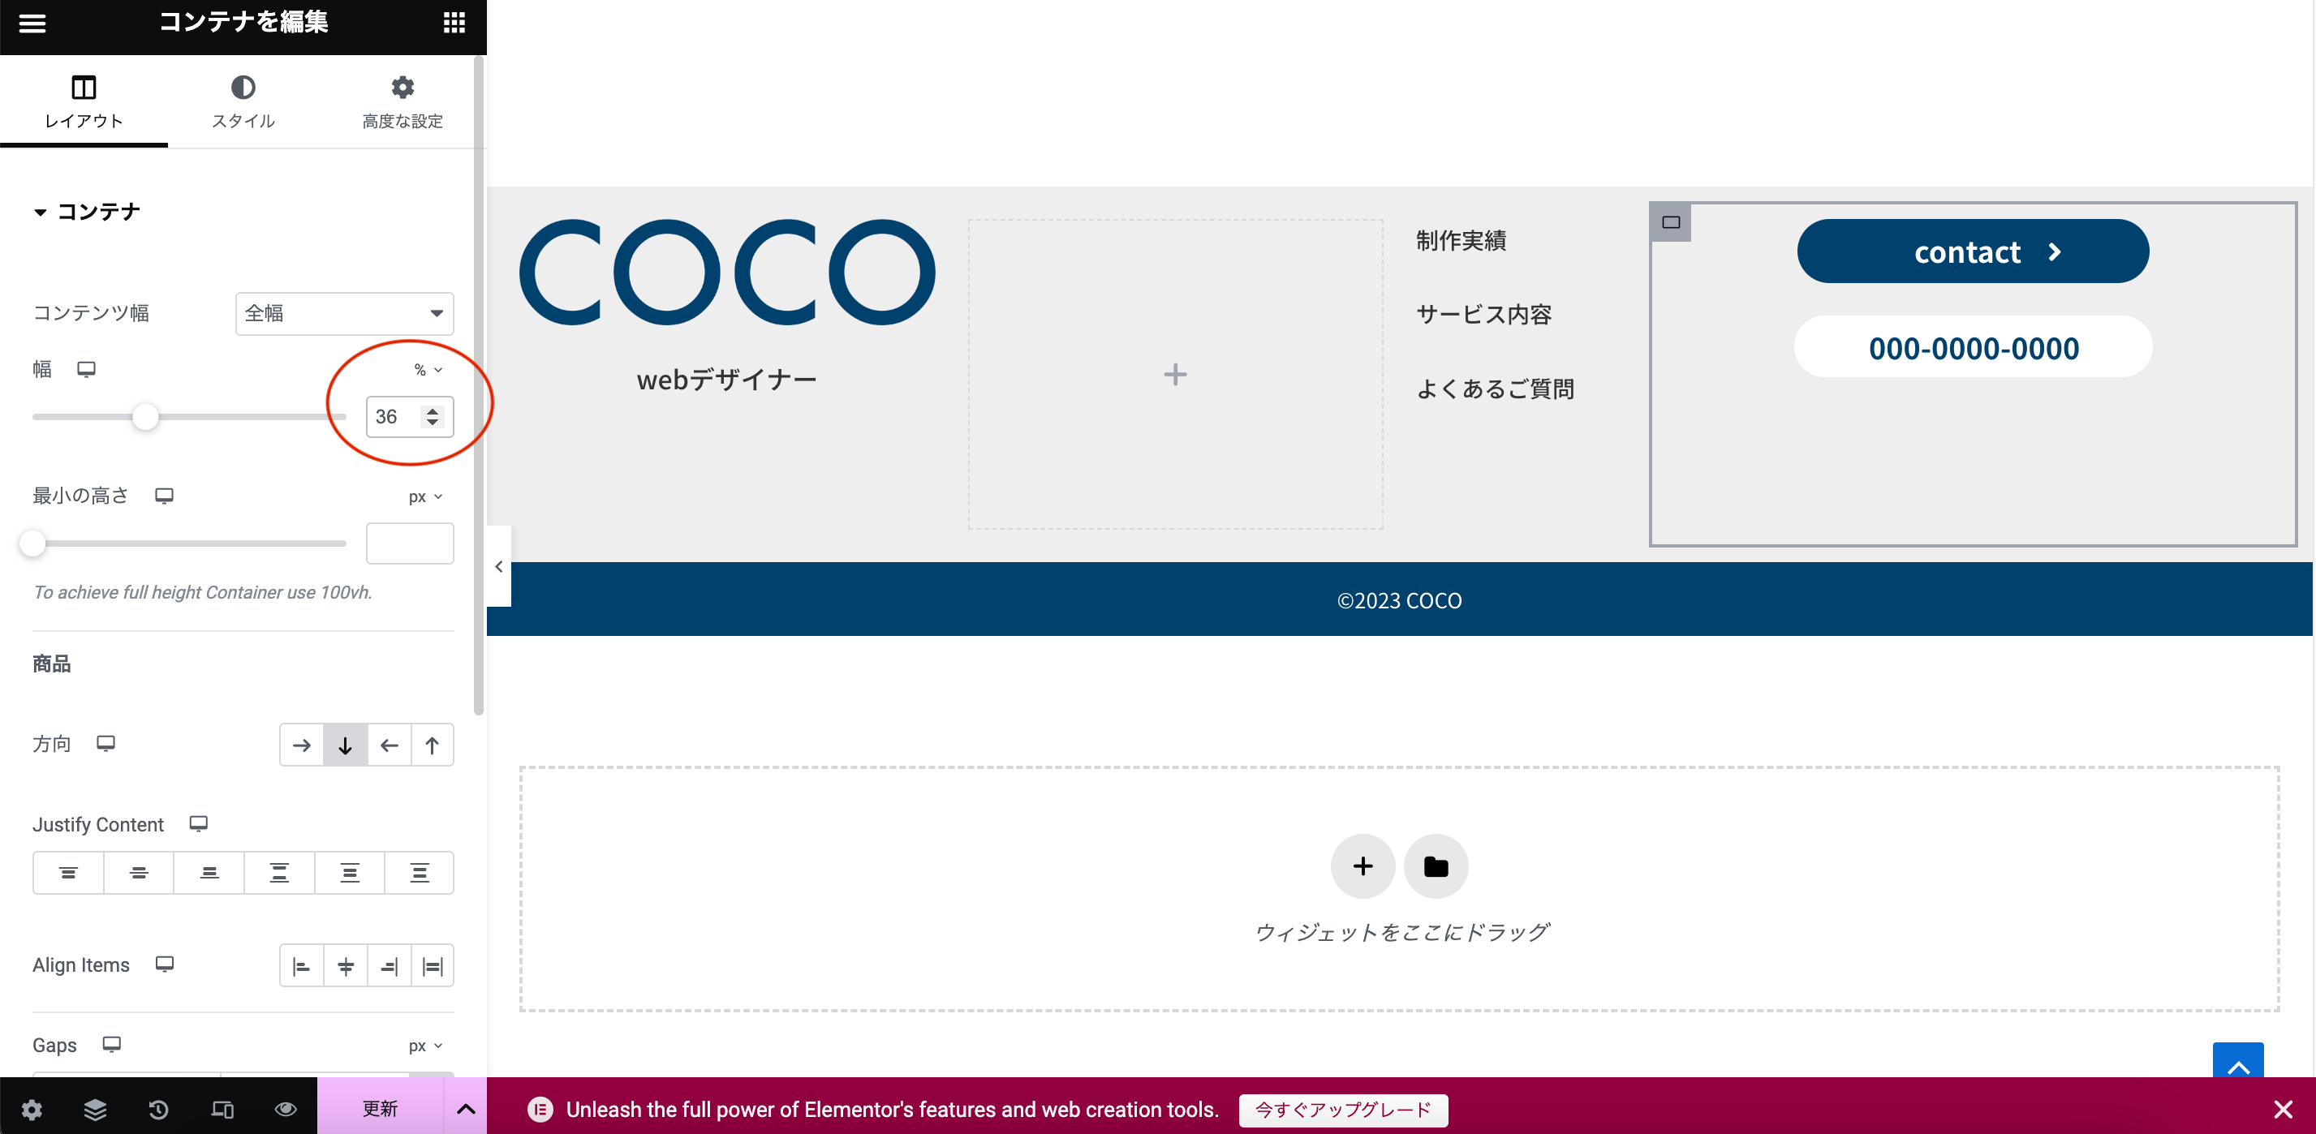
Task: Open the revision history icon
Action: 158,1110
